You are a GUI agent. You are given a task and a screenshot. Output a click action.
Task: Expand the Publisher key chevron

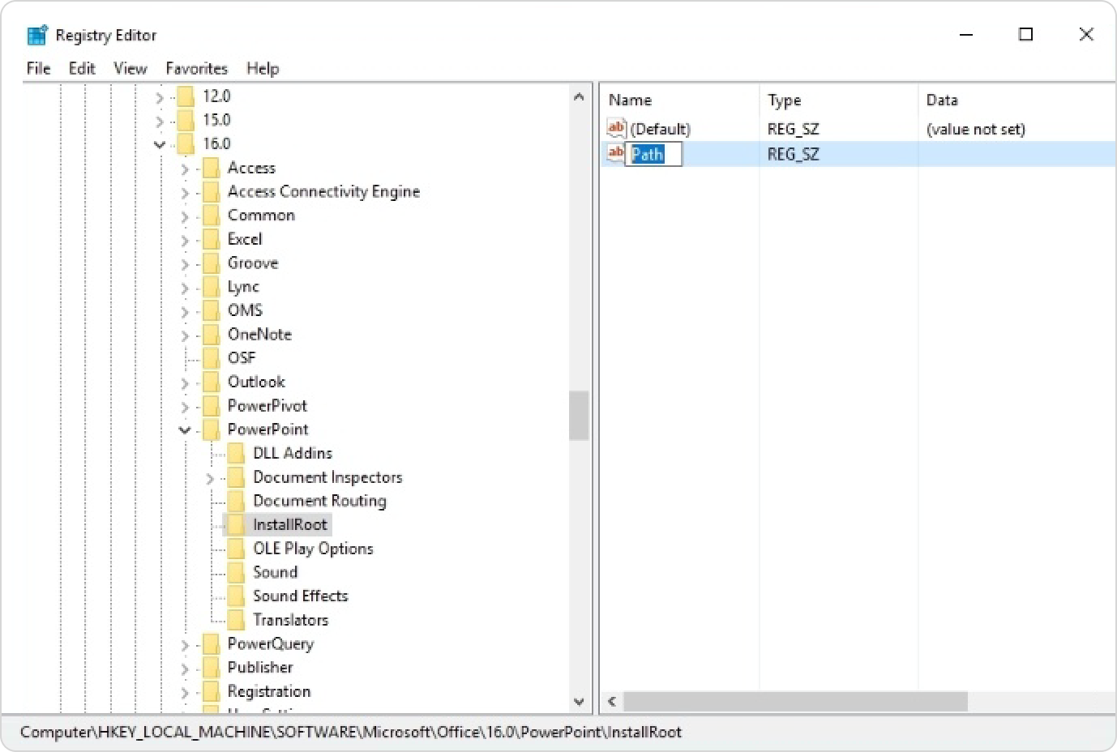[185, 669]
